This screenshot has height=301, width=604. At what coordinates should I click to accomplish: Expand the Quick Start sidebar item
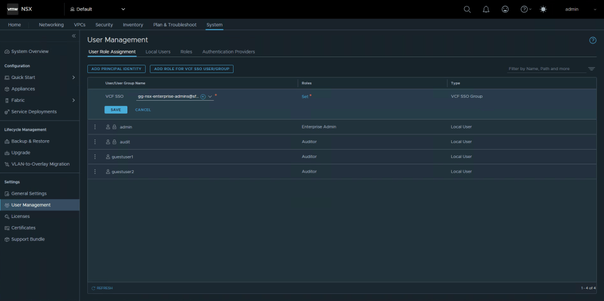(x=73, y=77)
